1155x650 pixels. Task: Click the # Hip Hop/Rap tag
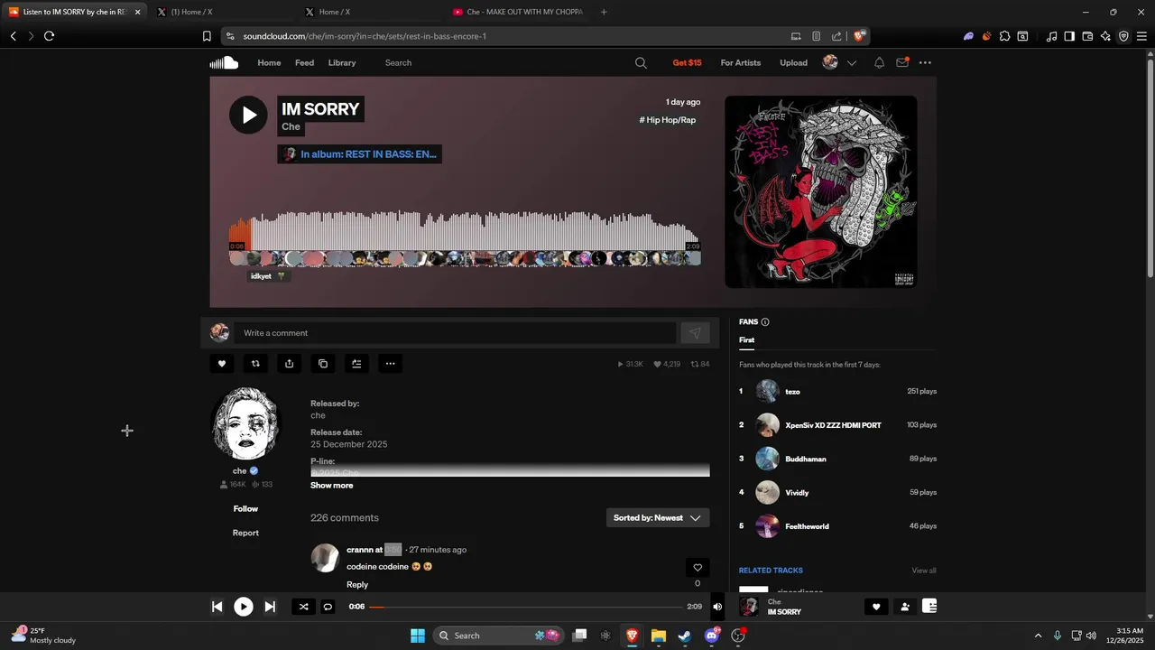pyautogui.click(x=668, y=120)
